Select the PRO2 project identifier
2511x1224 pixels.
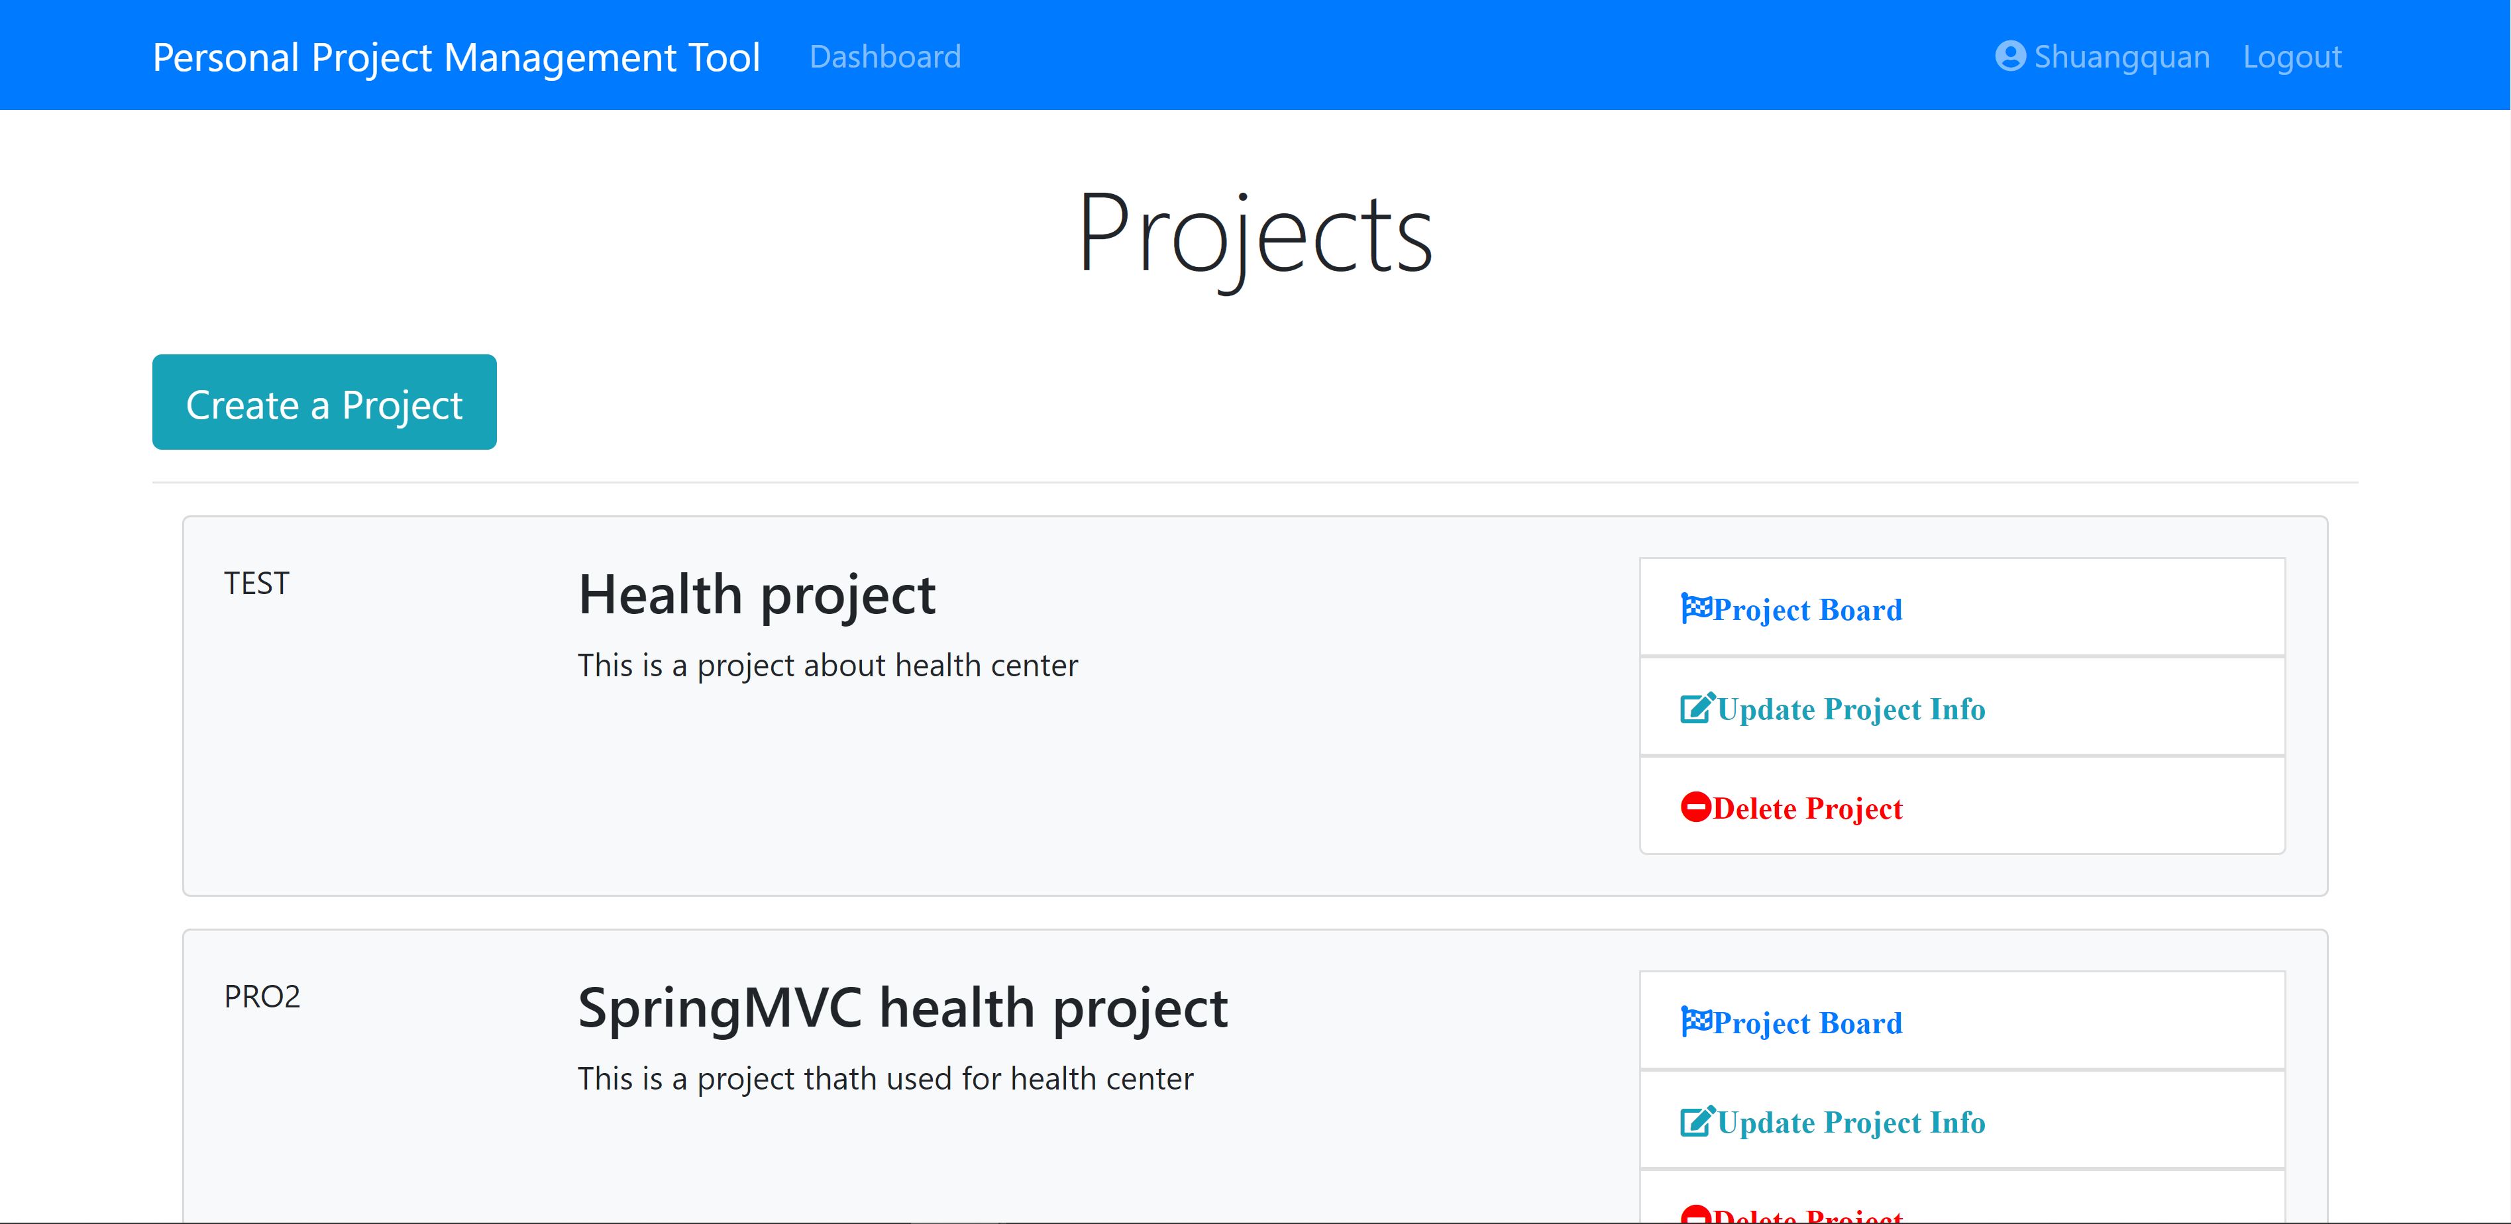[262, 996]
